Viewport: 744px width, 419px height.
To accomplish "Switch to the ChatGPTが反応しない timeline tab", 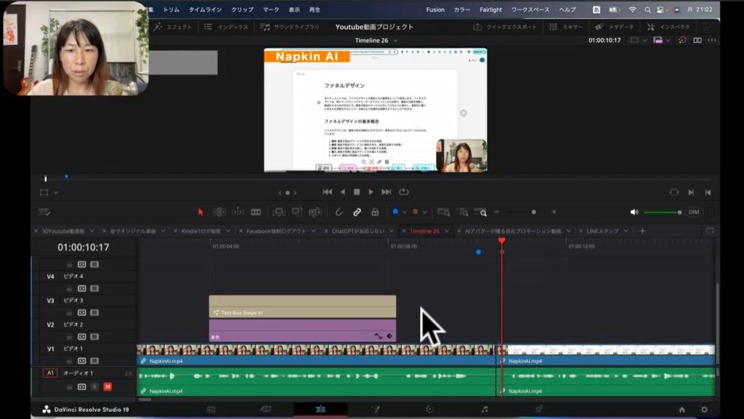I will [358, 231].
